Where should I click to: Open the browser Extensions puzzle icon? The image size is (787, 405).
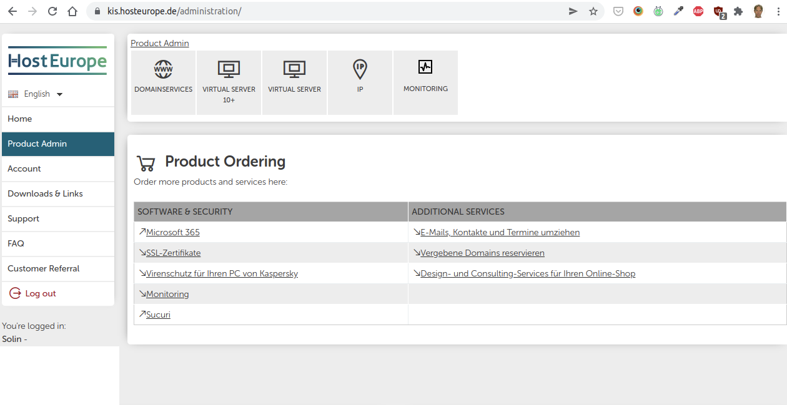pos(738,11)
